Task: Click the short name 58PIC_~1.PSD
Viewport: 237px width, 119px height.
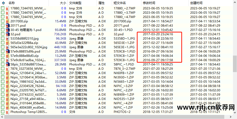Action: tap(124, 64)
